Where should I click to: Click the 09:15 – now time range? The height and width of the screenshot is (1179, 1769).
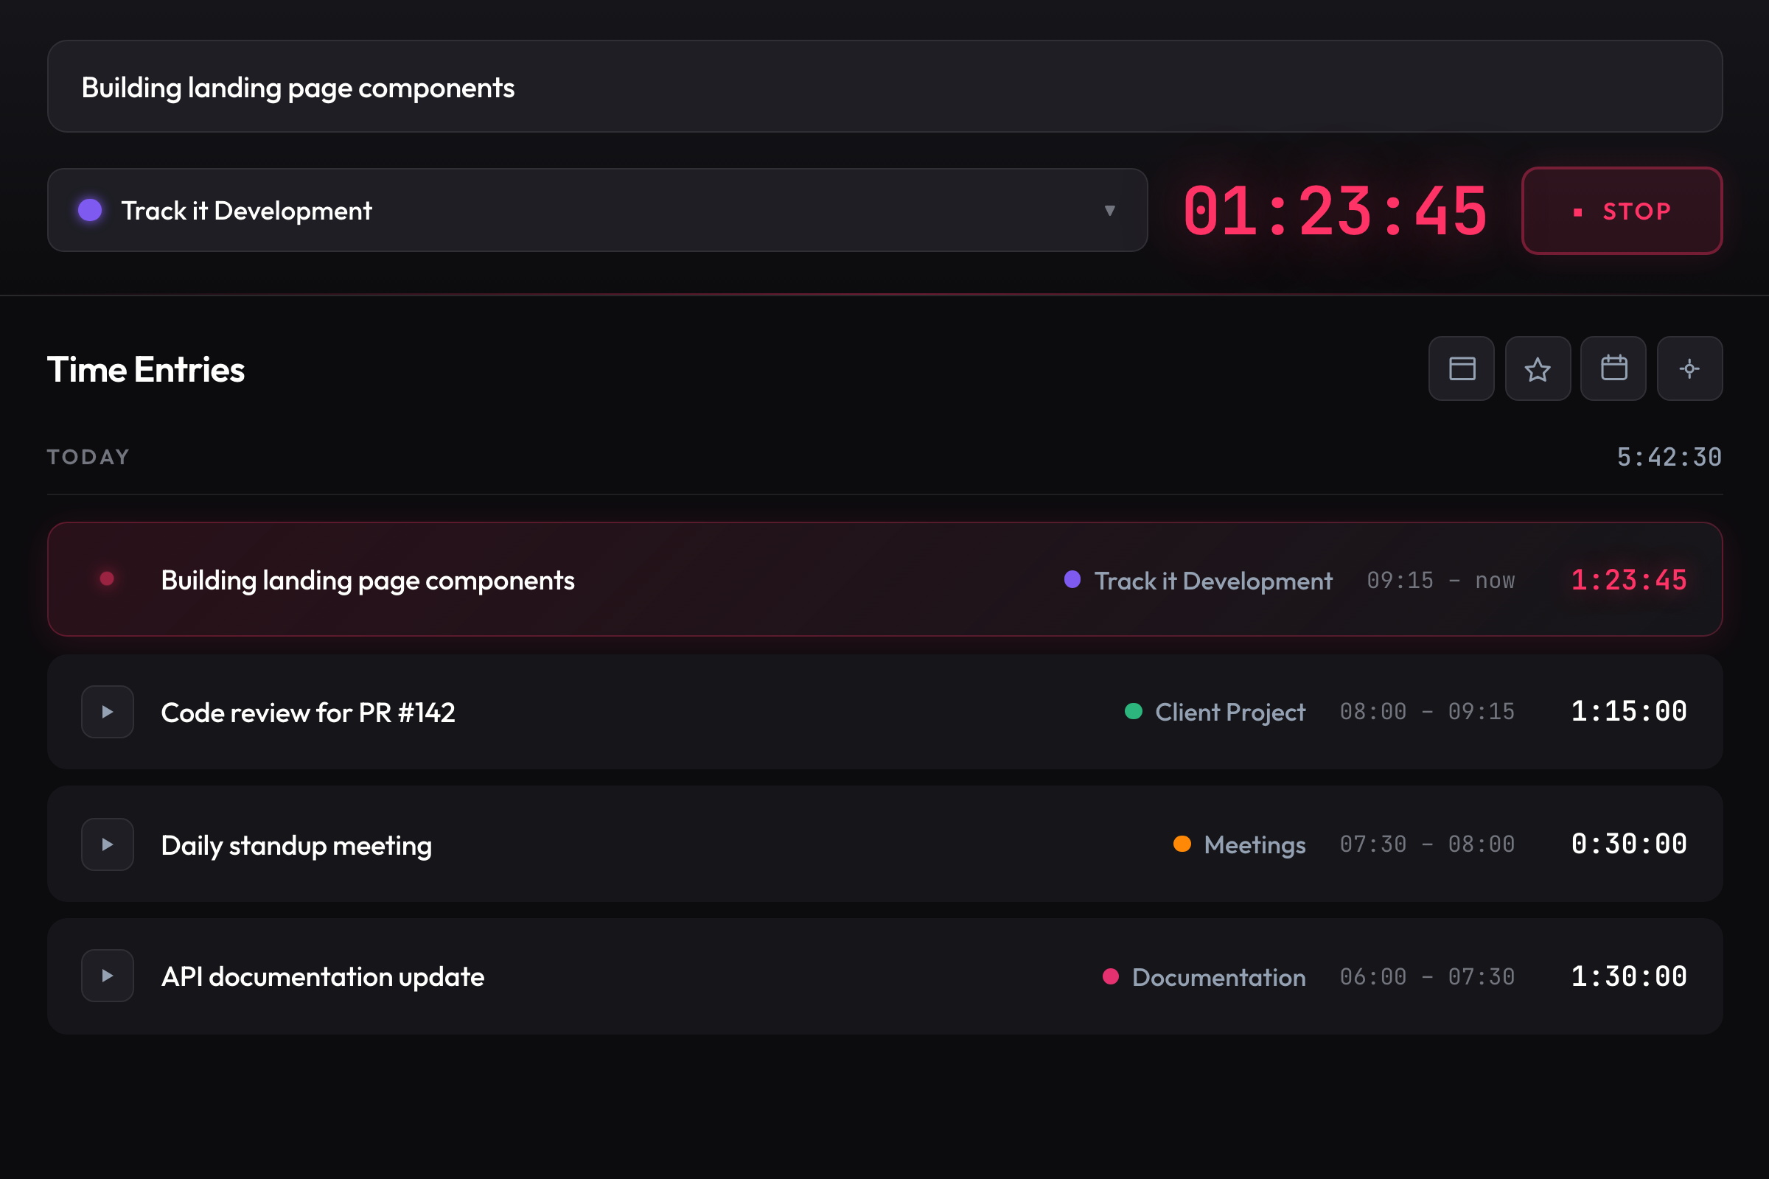click(1440, 581)
